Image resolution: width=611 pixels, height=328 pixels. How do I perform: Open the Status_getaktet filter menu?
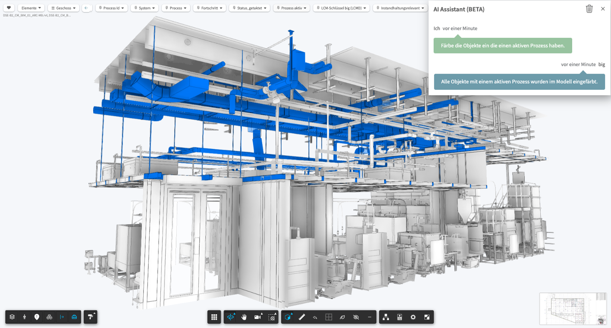(250, 8)
